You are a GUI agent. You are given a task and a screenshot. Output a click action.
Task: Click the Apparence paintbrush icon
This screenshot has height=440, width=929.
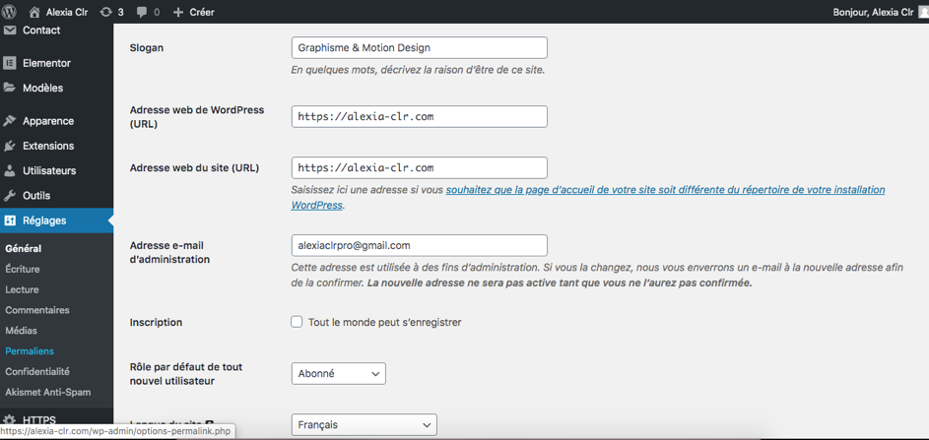[10, 121]
